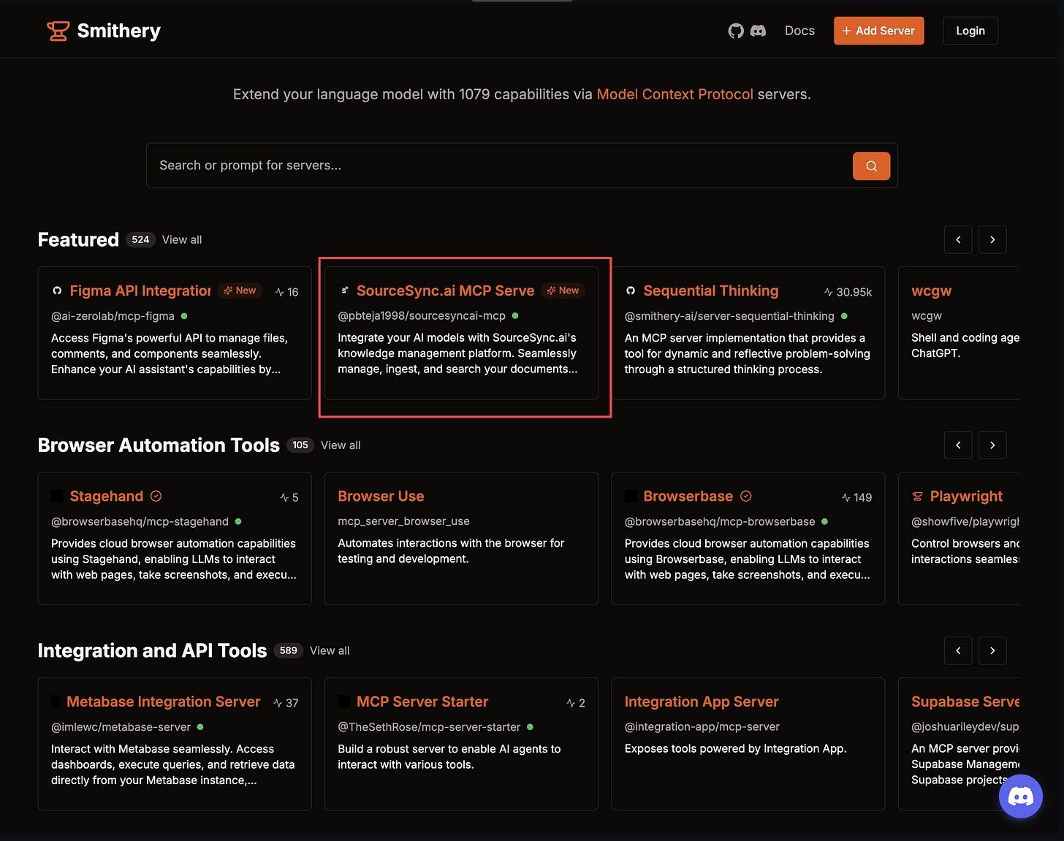Image resolution: width=1064 pixels, height=841 pixels.
Task: Open Metabase Integration Server title
Action: (x=163, y=702)
